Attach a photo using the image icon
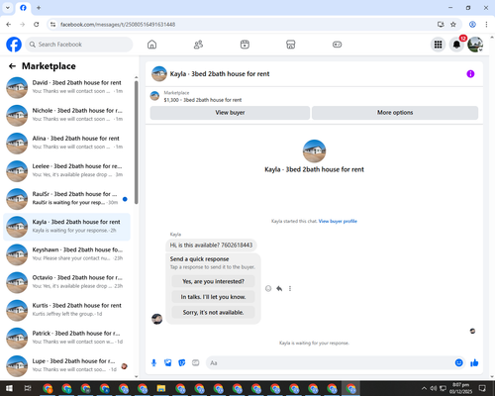The image size is (495, 396). 168,363
